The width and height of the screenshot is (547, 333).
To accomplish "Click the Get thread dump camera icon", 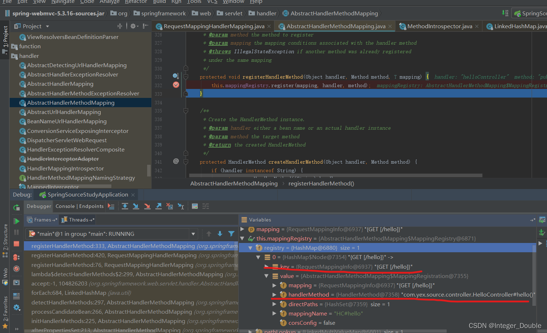I will tap(16, 282).
